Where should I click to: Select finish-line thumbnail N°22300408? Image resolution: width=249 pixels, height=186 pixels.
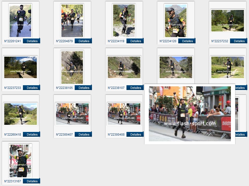click(x=124, y=114)
